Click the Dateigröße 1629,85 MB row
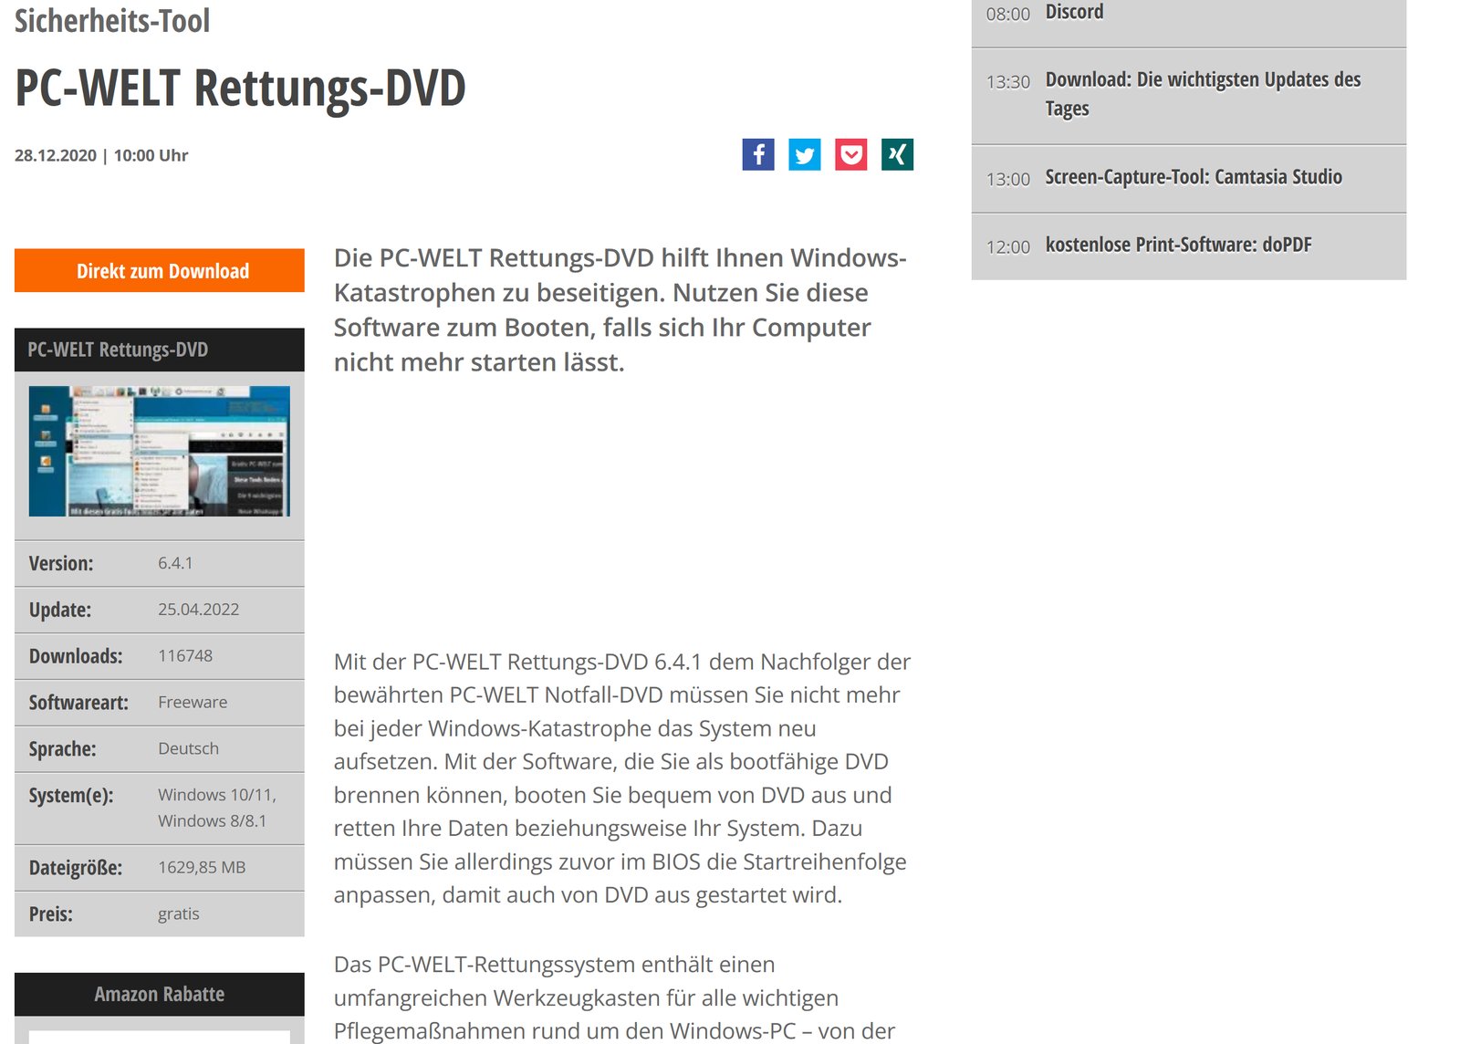This screenshot has height=1044, width=1460. coord(160,868)
